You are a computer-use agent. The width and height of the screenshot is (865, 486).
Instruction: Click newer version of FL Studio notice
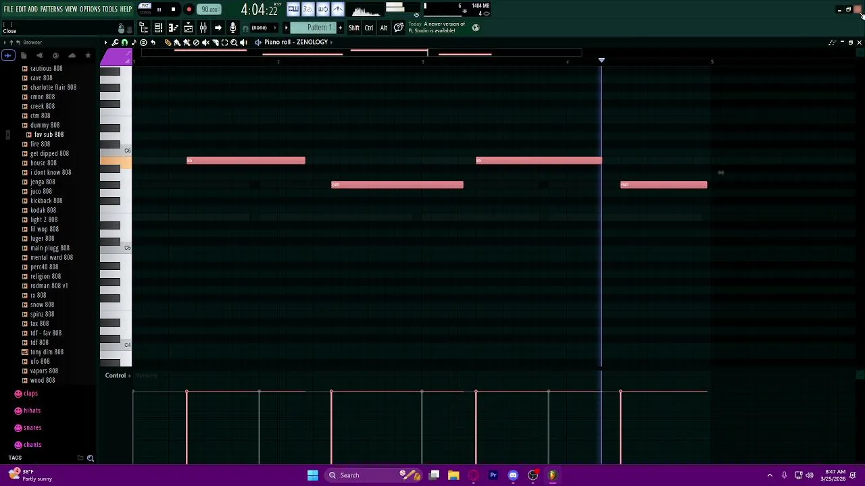pyautogui.click(x=437, y=27)
